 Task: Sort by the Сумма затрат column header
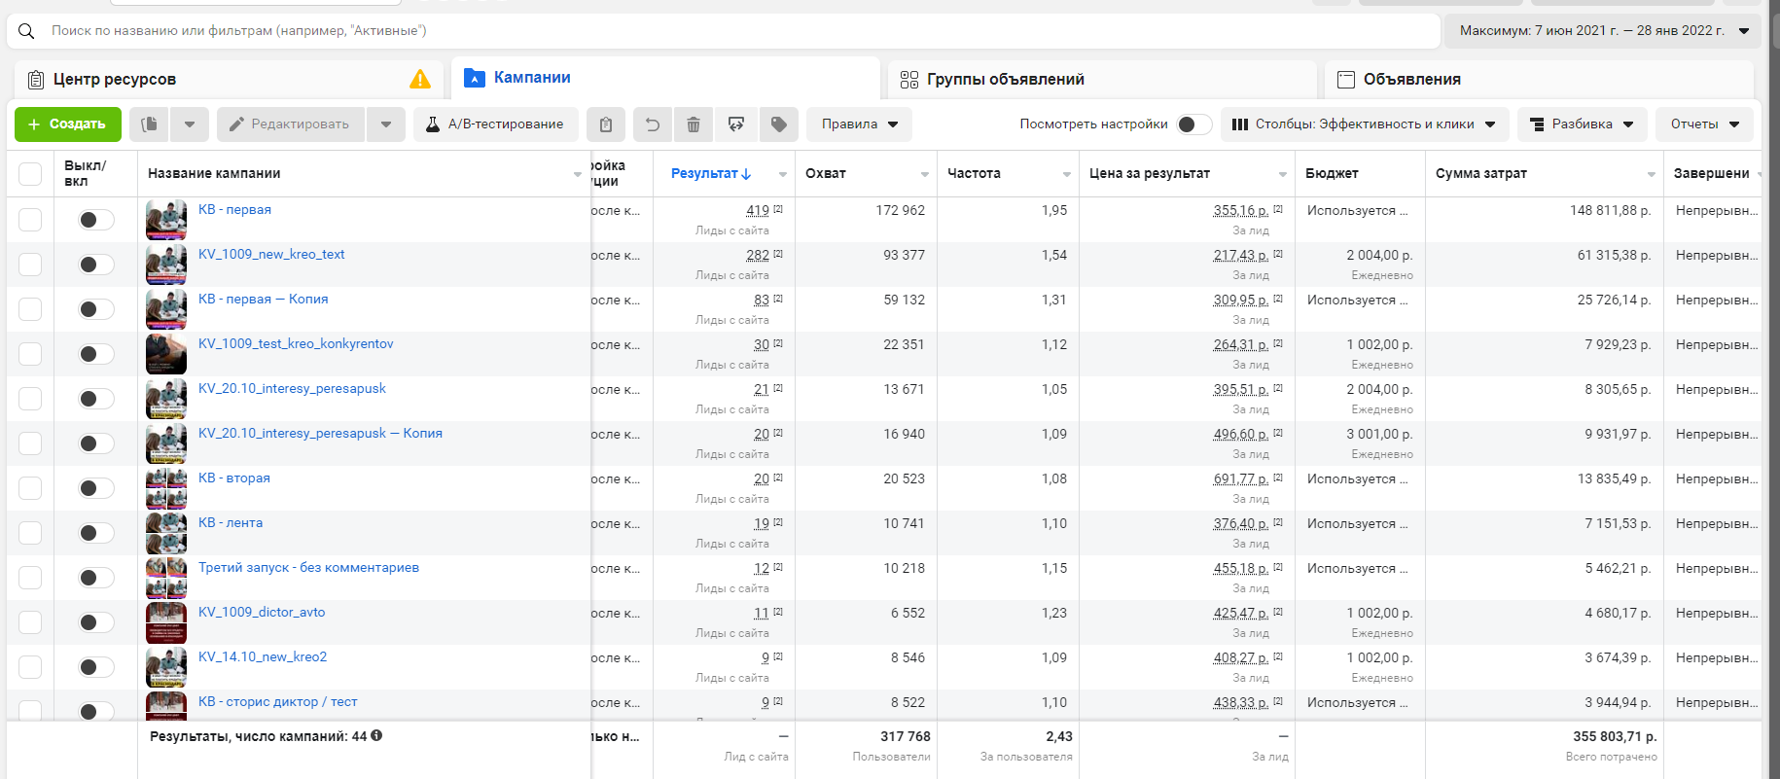[1481, 173]
